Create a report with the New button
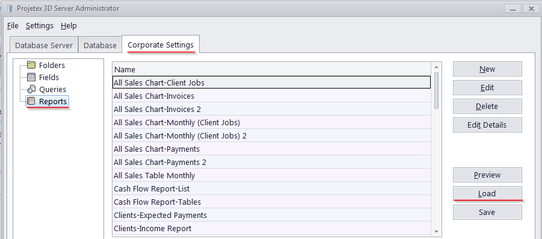This screenshot has width=542, height=239. pyautogui.click(x=487, y=69)
